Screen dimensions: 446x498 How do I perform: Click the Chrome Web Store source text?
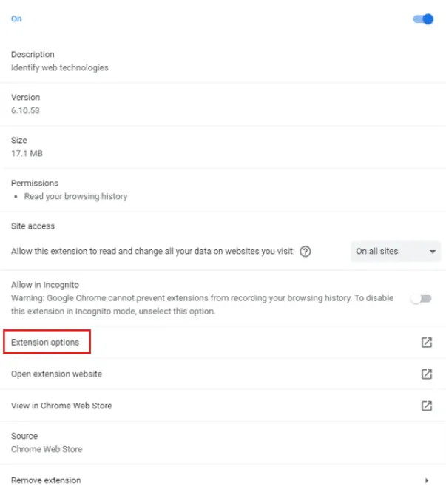[47, 449]
